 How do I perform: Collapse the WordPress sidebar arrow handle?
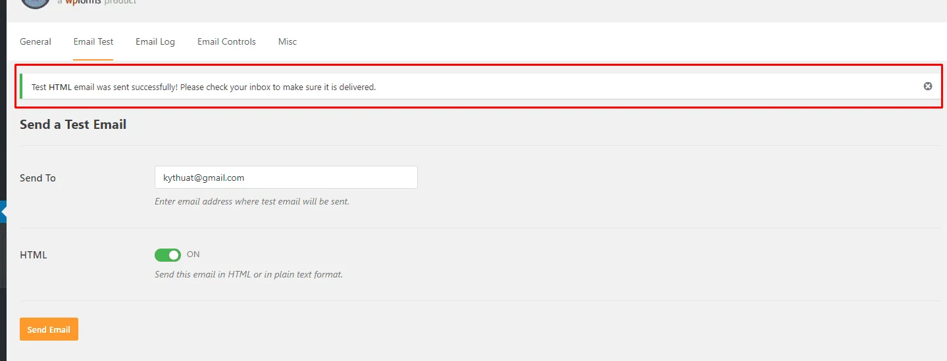[3, 212]
